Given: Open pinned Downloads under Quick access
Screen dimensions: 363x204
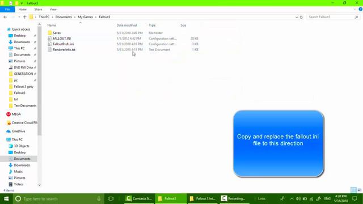Looking at the screenshot, I should click(x=22, y=42).
